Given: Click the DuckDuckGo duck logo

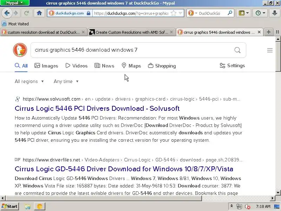Looking at the screenshot, I should click(20, 50).
